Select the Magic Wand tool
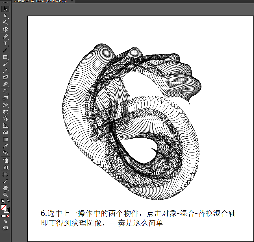Screen dimensions: 254x242 tap(5, 22)
